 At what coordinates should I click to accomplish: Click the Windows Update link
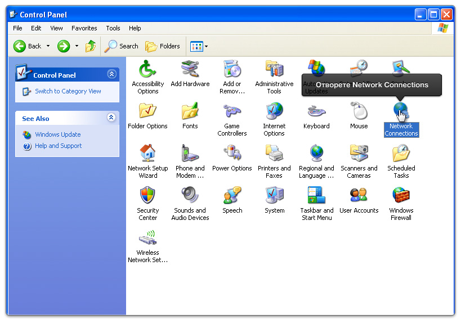click(x=57, y=134)
